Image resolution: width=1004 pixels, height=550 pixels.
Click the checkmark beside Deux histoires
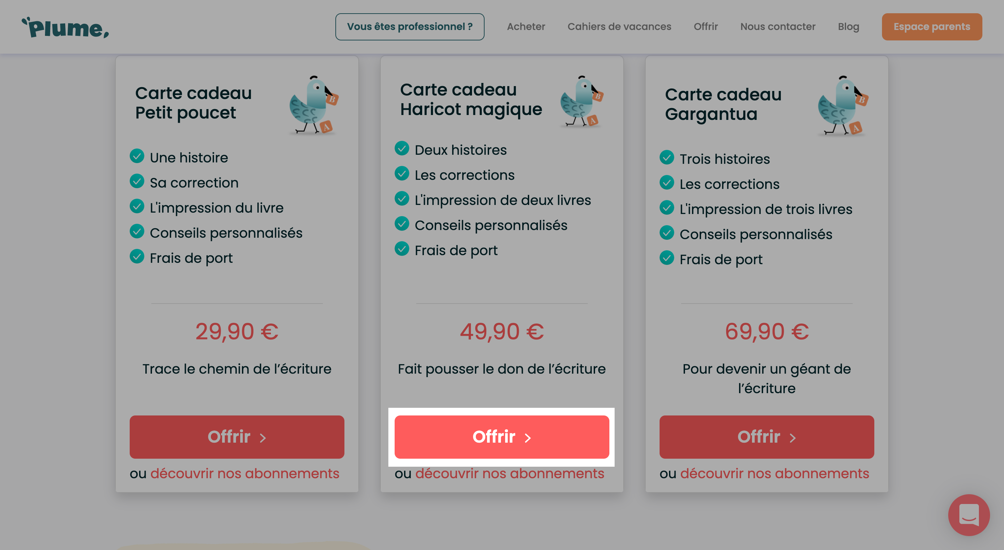click(402, 148)
